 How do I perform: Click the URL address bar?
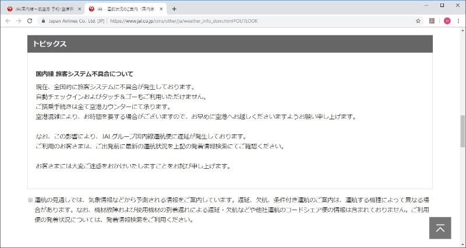click(x=233, y=20)
